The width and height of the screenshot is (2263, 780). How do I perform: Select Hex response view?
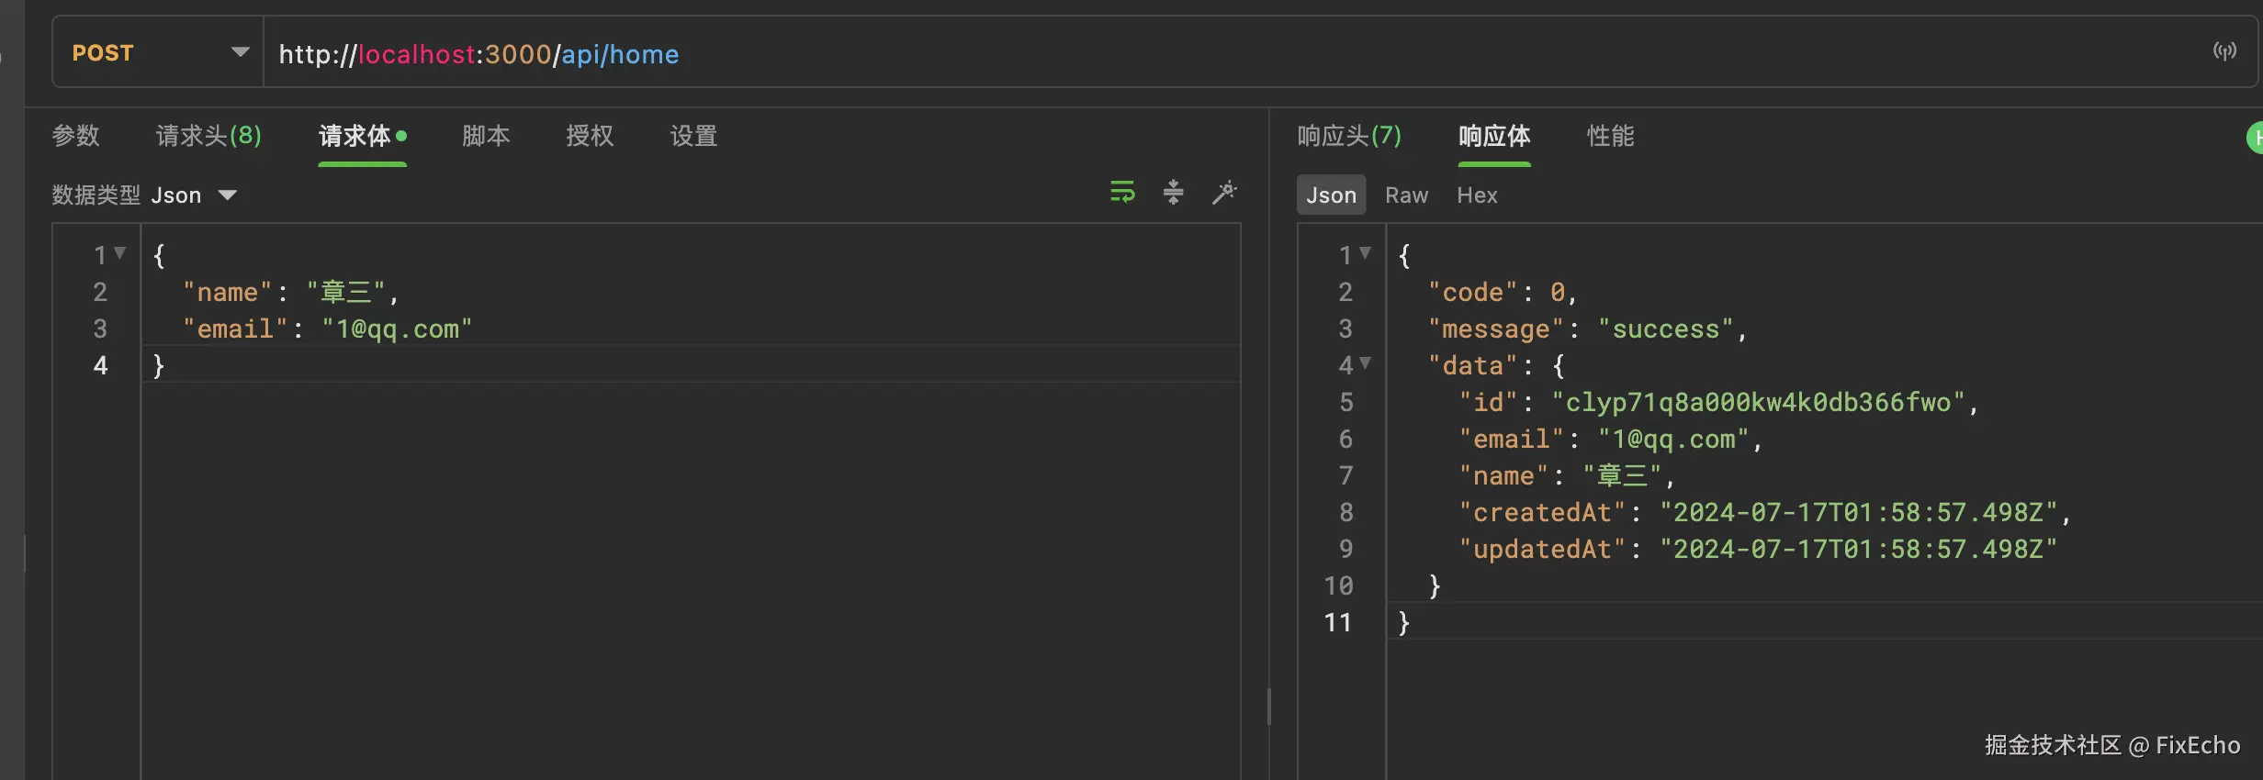coord(1477,195)
